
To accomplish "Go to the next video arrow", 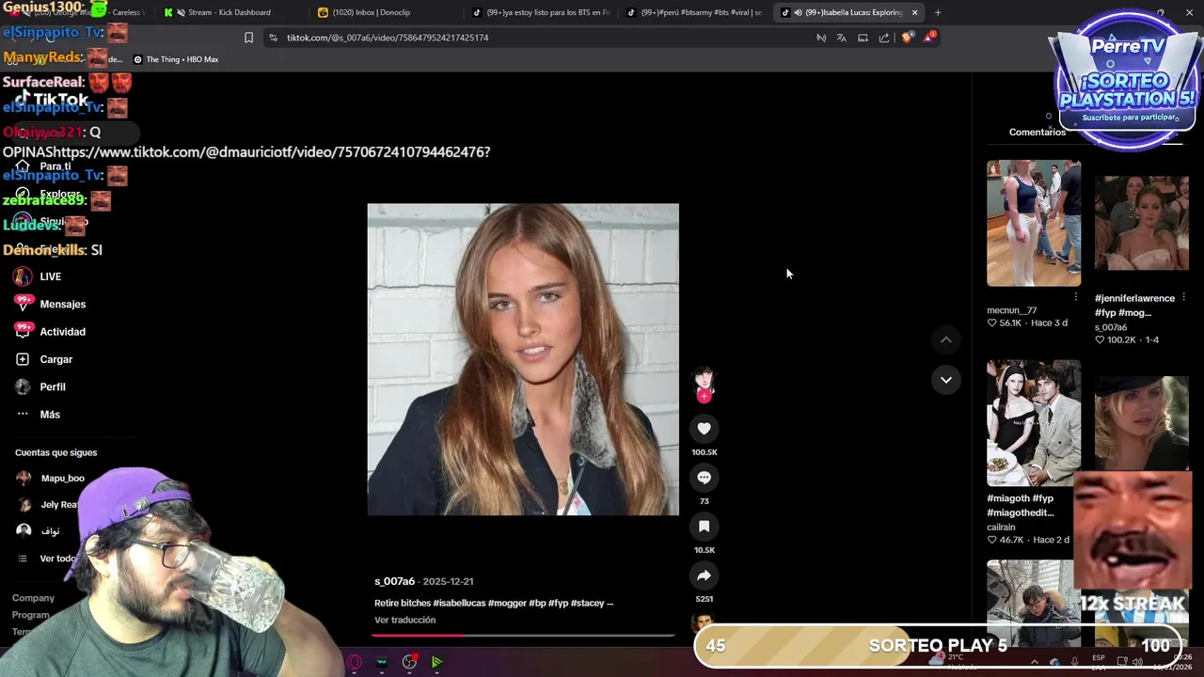I will pos(946,380).
